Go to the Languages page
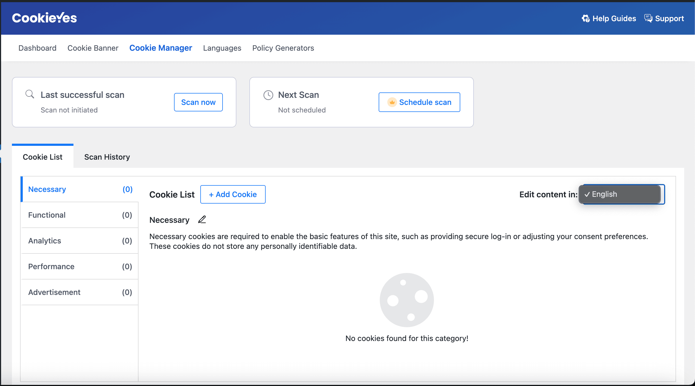 [x=222, y=48]
